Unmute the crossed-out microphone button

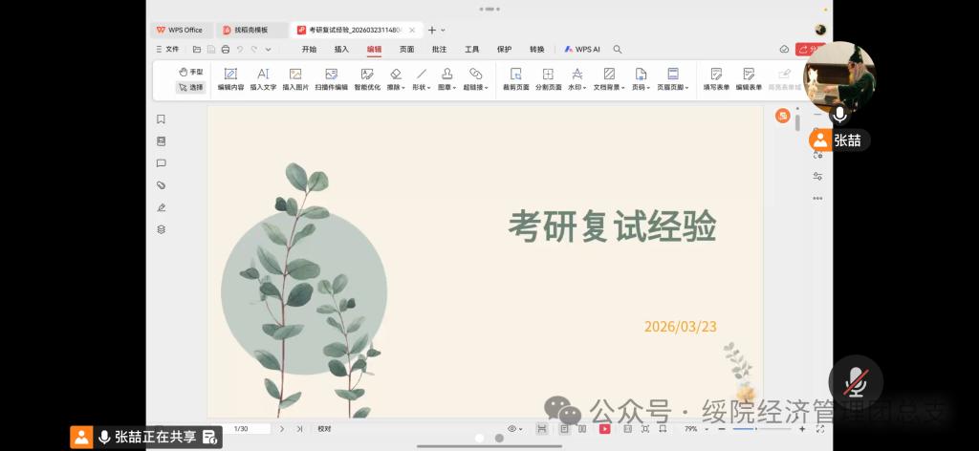856,383
